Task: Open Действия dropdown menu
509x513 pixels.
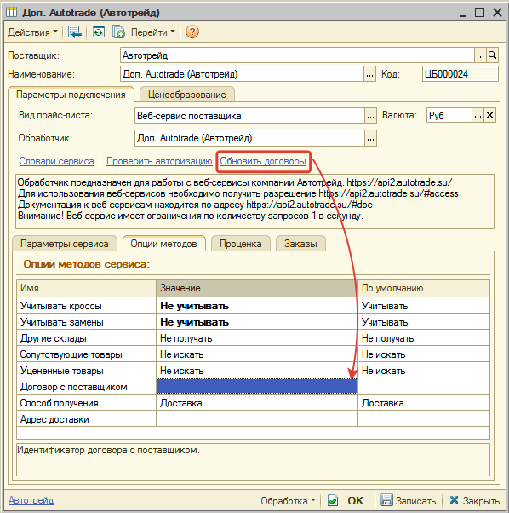Action: click(32, 32)
